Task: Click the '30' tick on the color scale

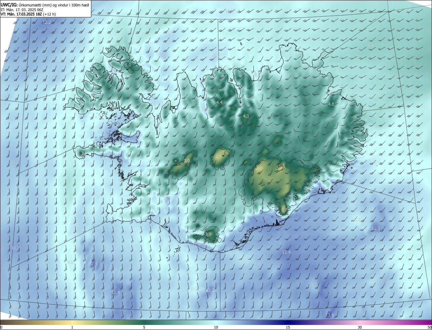Action: point(360,327)
